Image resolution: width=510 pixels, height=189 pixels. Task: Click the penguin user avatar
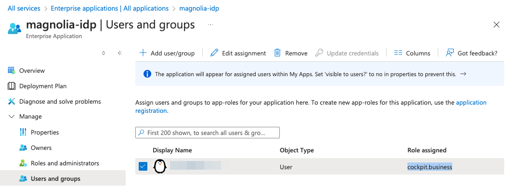pyautogui.click(x=159, y=166)
